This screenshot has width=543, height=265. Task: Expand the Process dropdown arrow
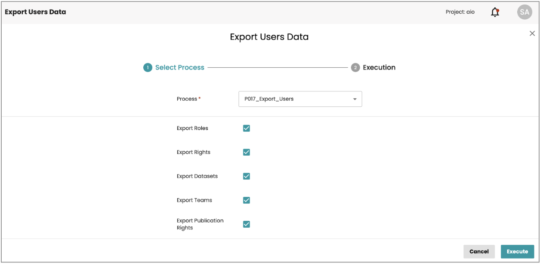(355, 99)
